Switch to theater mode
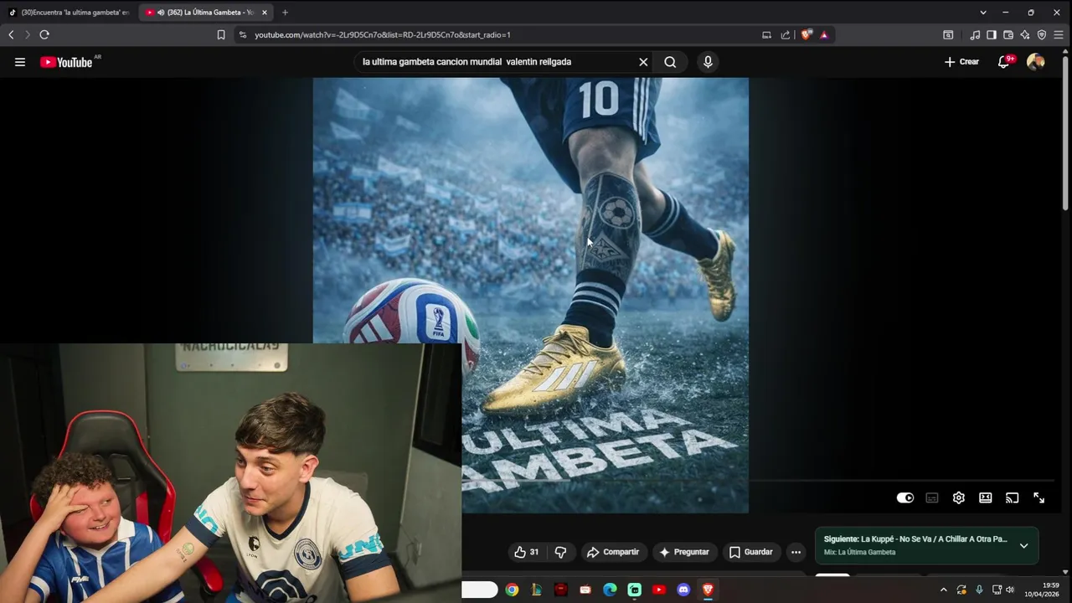 [x=986, y=497]
